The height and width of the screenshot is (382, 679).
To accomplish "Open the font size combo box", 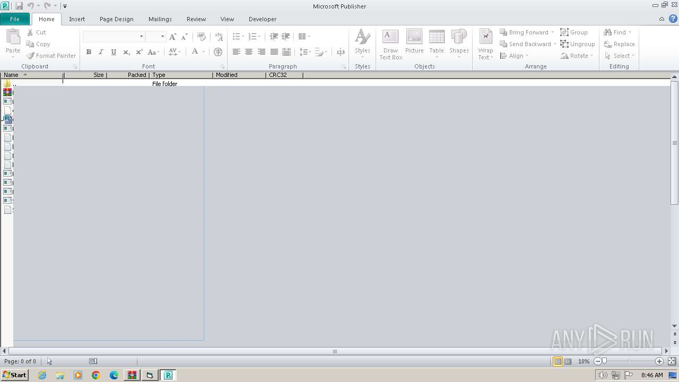I will pyautogui.click(x=155, y=37).
